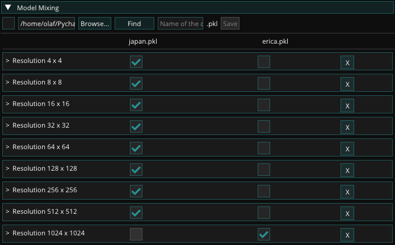
Task: Focus the output name text field
Action: pos(180,23)
